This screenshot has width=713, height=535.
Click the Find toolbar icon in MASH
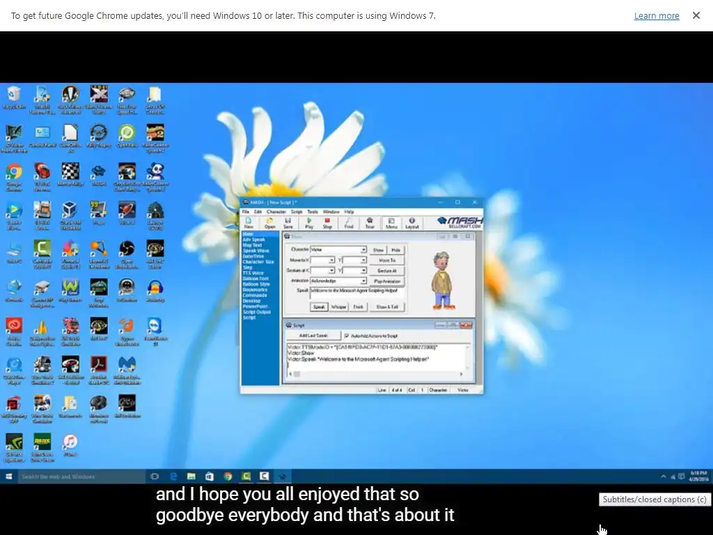(348, 223)
